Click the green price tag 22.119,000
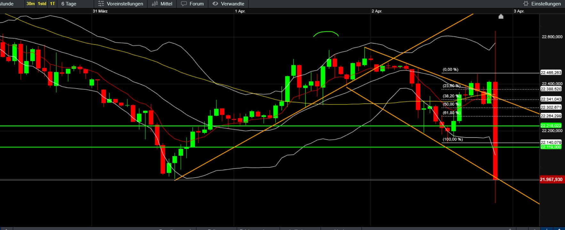The height and width of the screenshot is (230, 565). click(551, 147)
